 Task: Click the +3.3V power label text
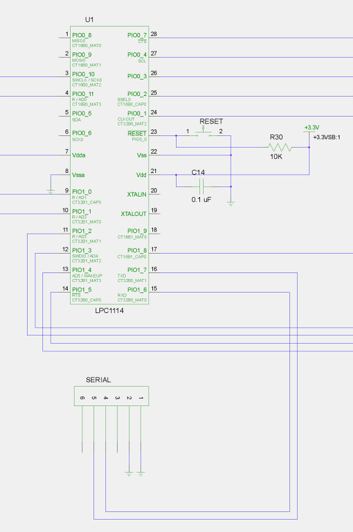click(x=312, y=127)
